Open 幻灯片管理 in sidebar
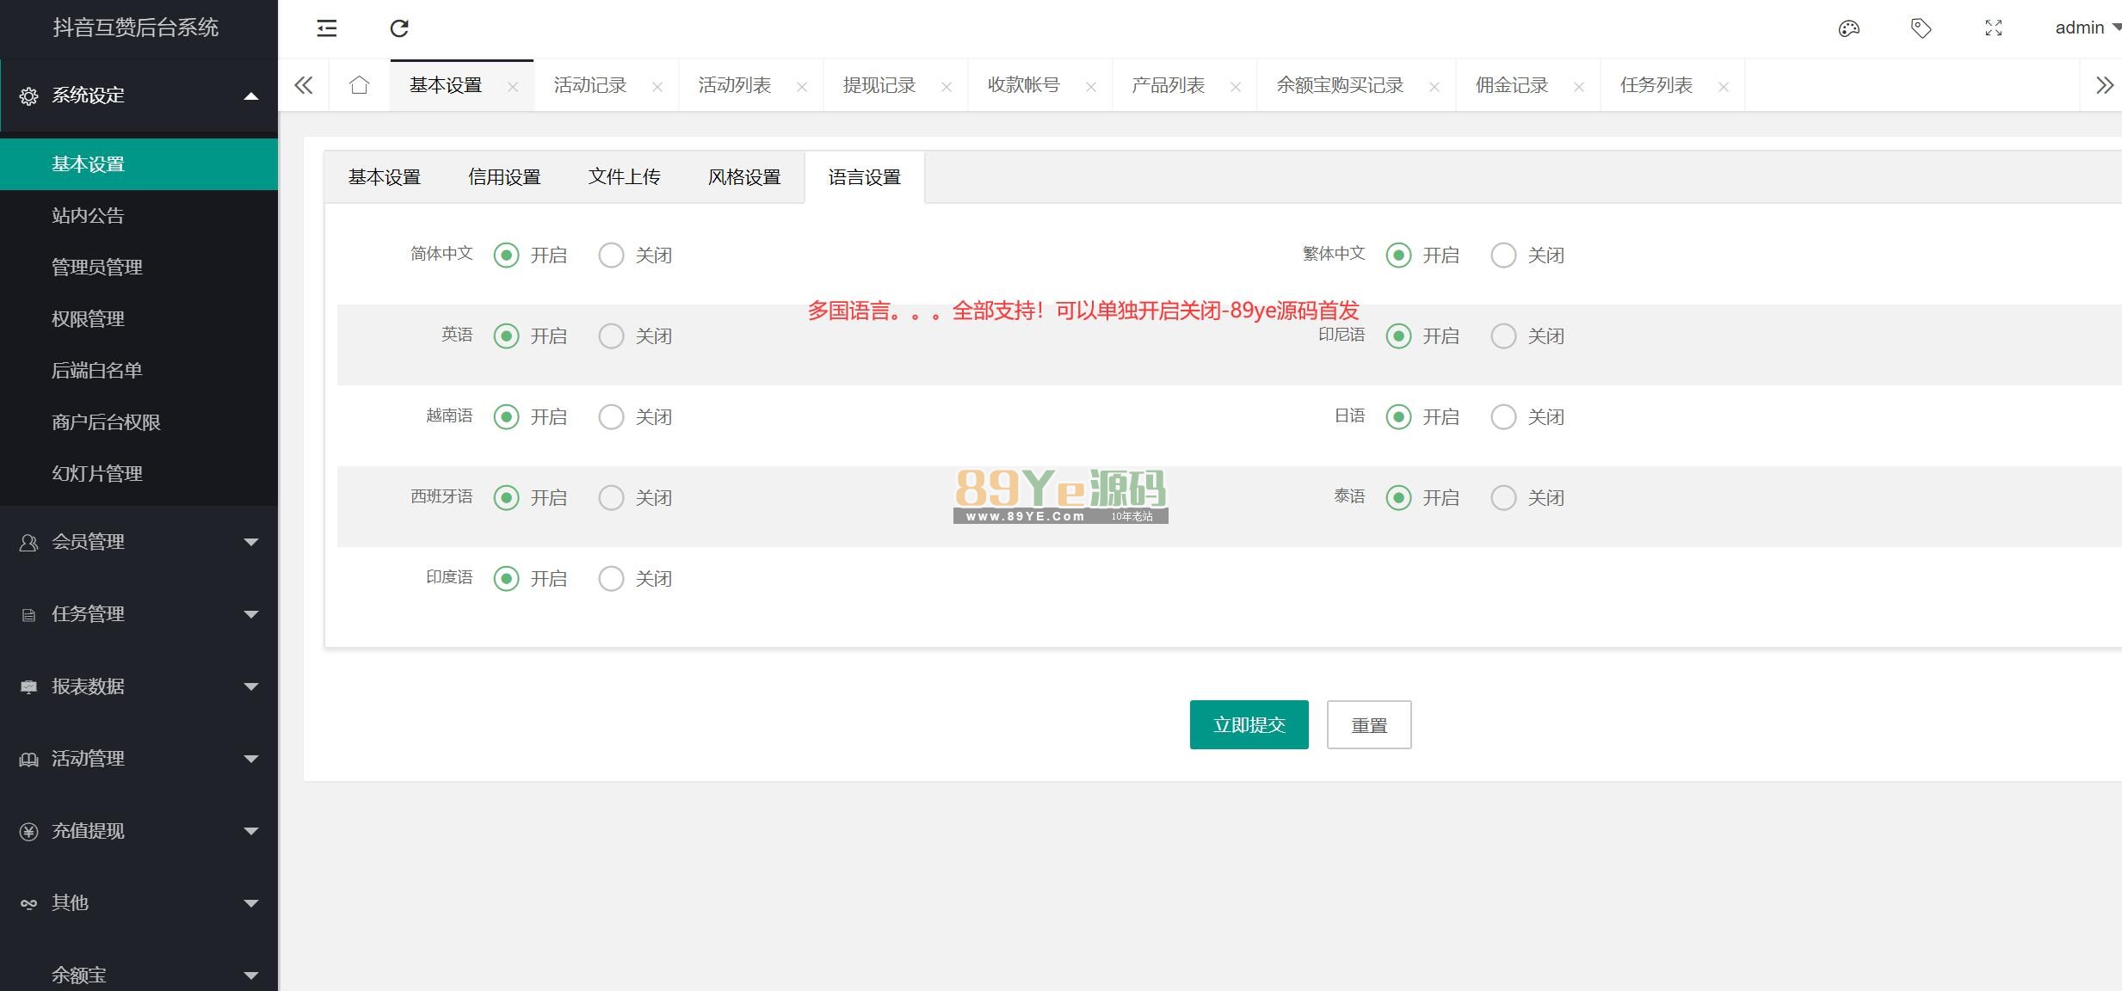Screen dimensions: 2122x991 [139, 474]
